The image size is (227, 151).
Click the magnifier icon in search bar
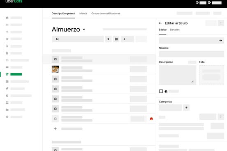coord(57,39)
